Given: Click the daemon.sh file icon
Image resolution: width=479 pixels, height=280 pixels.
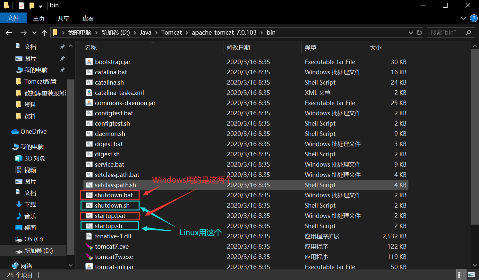Looking at the screenshot, I should (89, 134).
